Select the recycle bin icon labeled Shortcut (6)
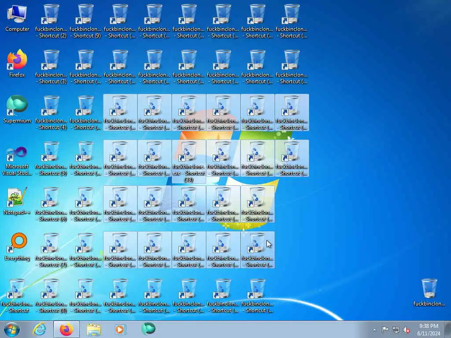The width and height of the screenshot is (451, 338). (51, 204)
